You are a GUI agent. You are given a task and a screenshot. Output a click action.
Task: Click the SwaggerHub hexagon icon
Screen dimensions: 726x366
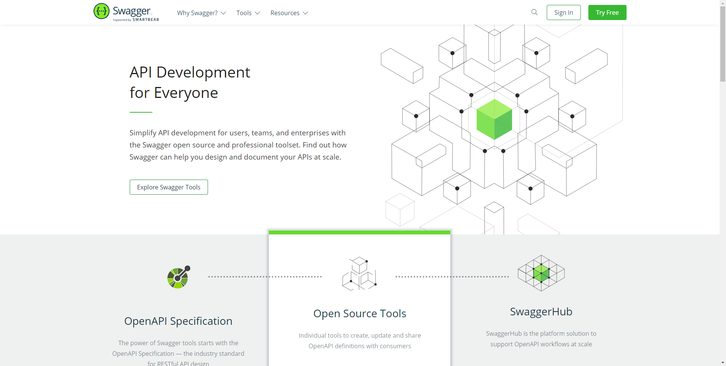[541, 273]
